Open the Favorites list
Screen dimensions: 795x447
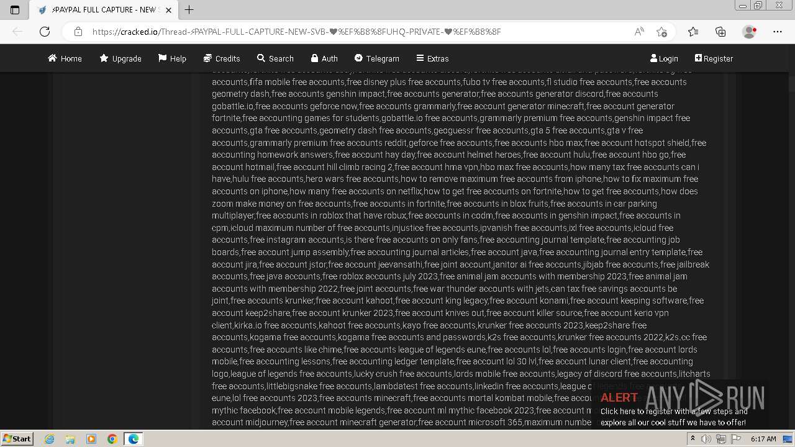tap(693, 32)
